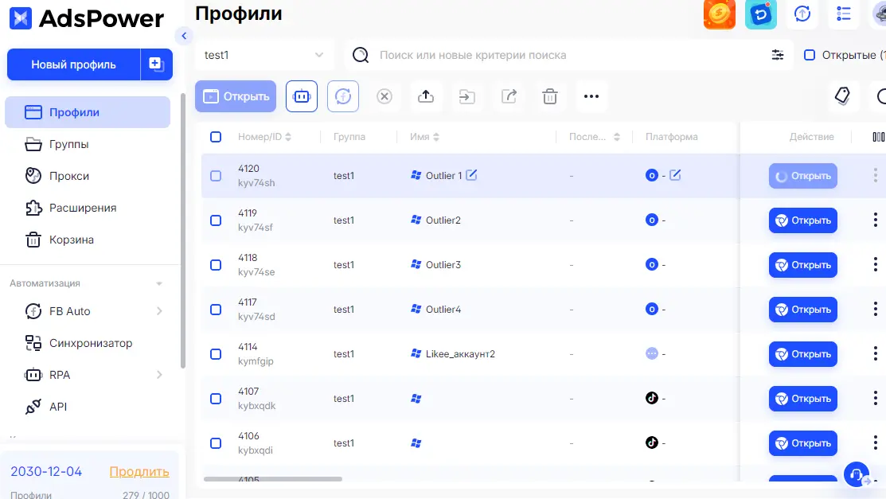Click the orange coin rewards icon
886x499 pixels.
pyautogui.click(x=720, y=14)
